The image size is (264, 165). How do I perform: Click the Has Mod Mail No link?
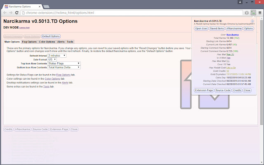[228, 61]
